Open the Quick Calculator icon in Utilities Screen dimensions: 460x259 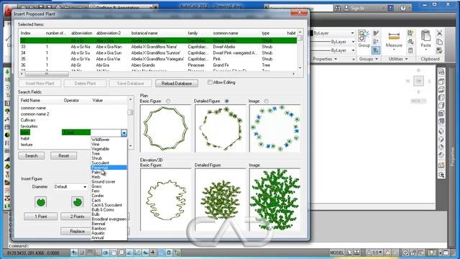[410, 50]
